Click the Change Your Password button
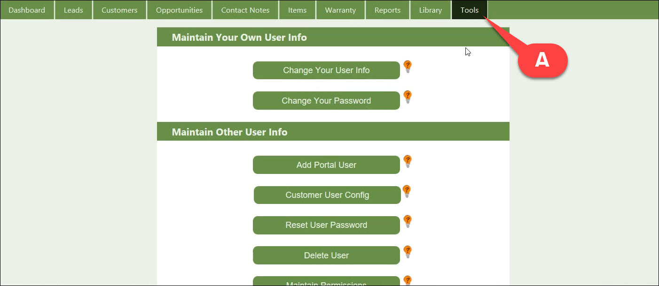659x286 pixels. coord(326,101)
